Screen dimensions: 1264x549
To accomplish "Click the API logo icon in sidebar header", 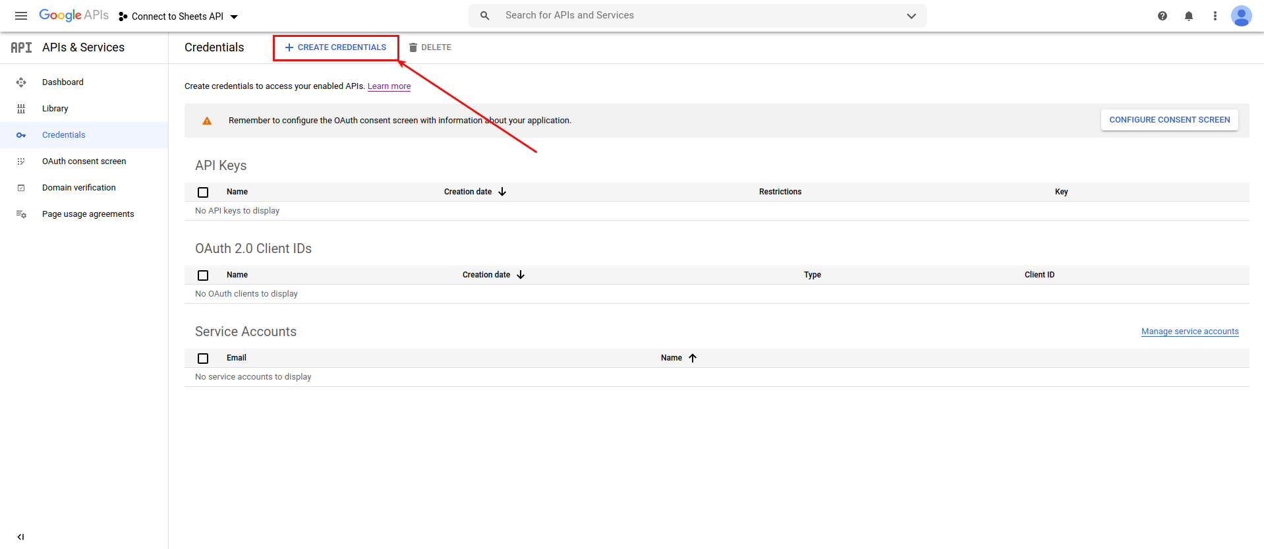I will [x=21, y=47].
